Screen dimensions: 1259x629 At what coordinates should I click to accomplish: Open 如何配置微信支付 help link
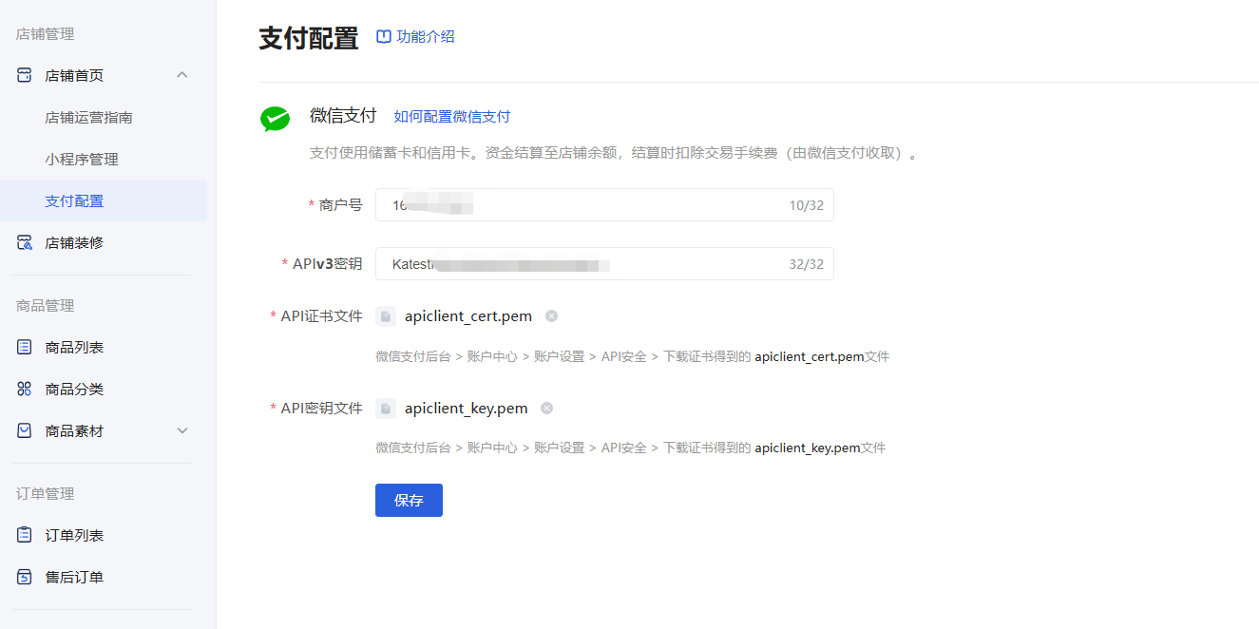coord(452,117)
